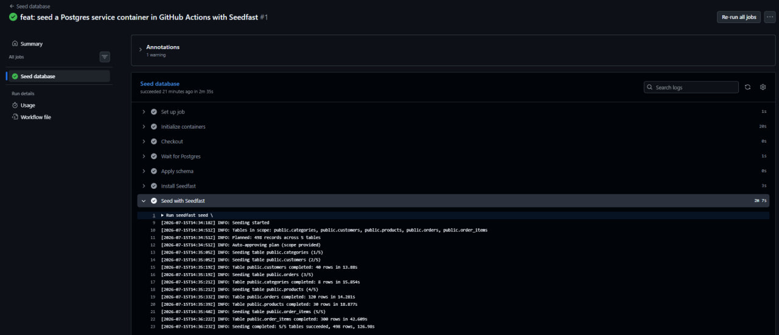Open the Usage run details
The height and width of the screenshot is (335, 779).
28,105
